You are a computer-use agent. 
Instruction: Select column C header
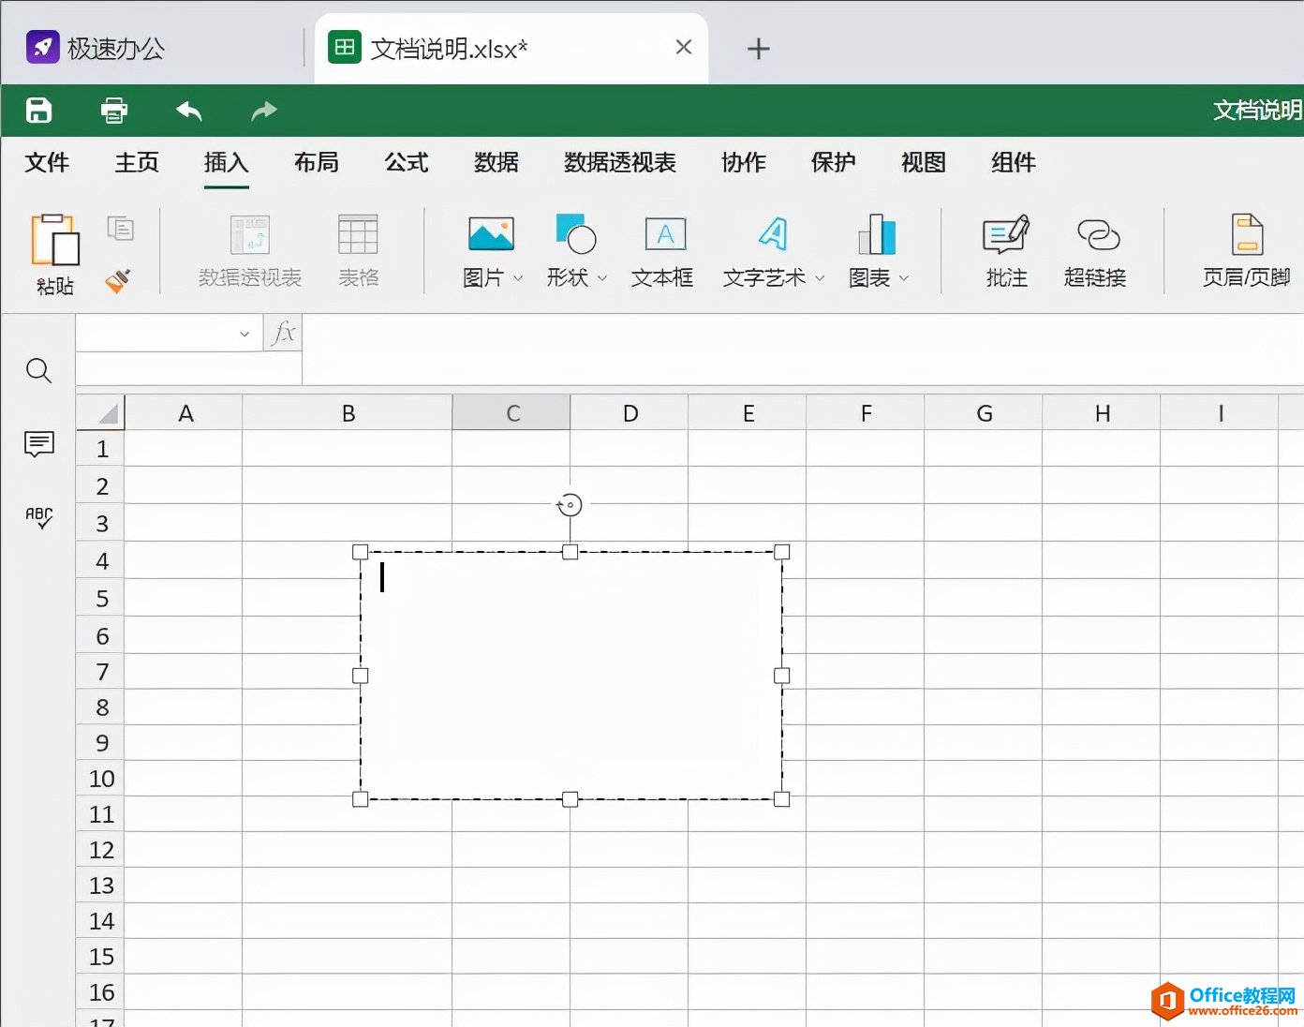pos(511,411)
